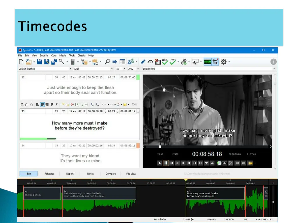Open the Subtitle menu
The width and height of the screenshot is (298, 223).
click(44, 55)
